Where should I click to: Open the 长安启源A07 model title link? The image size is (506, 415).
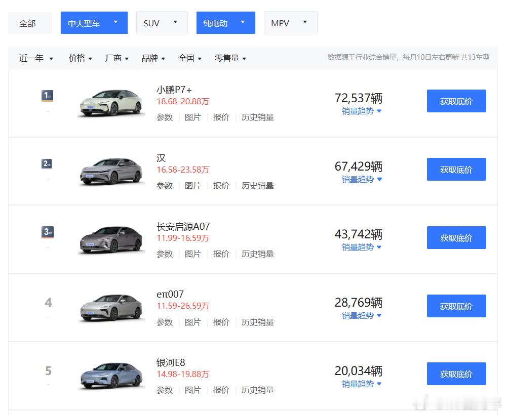pyautogui.click(x=183, y=226)
